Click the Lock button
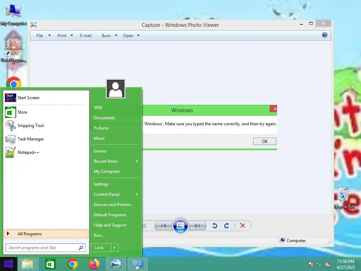Screen dimensions: 361x271 [101, 248]
